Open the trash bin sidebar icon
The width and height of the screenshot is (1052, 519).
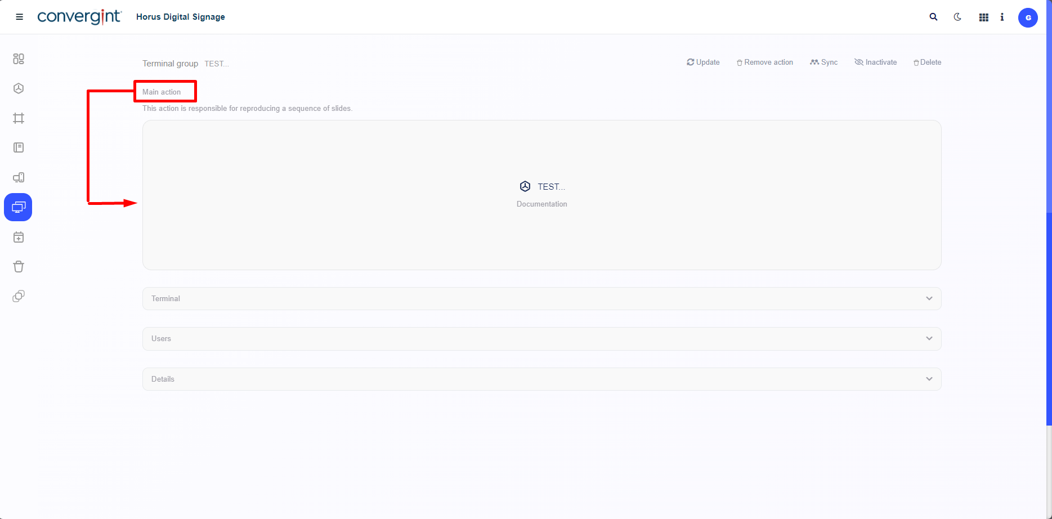[x=19, y=267]
